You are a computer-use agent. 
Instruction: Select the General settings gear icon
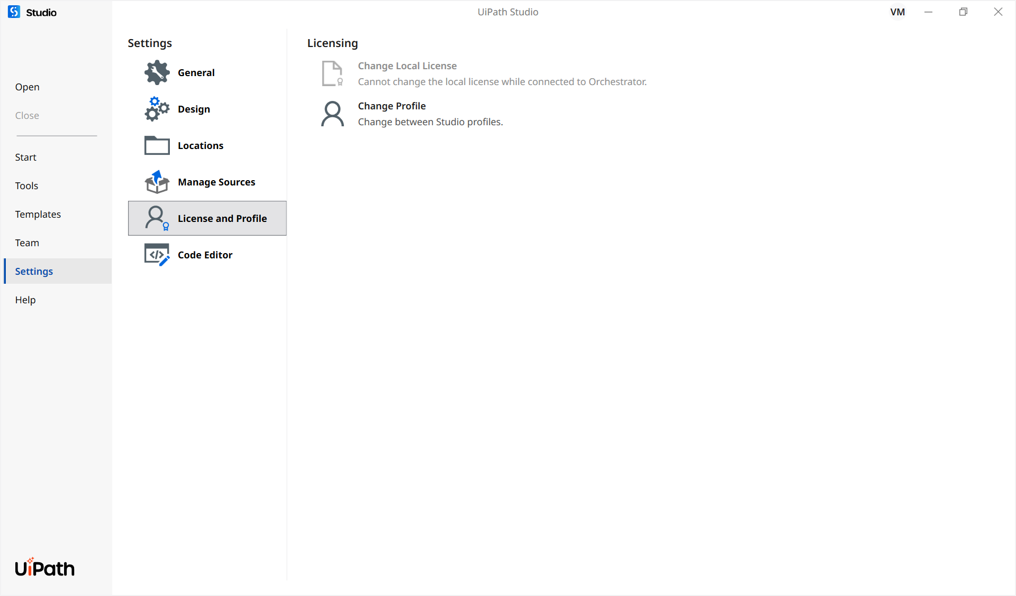coord(156,72)
